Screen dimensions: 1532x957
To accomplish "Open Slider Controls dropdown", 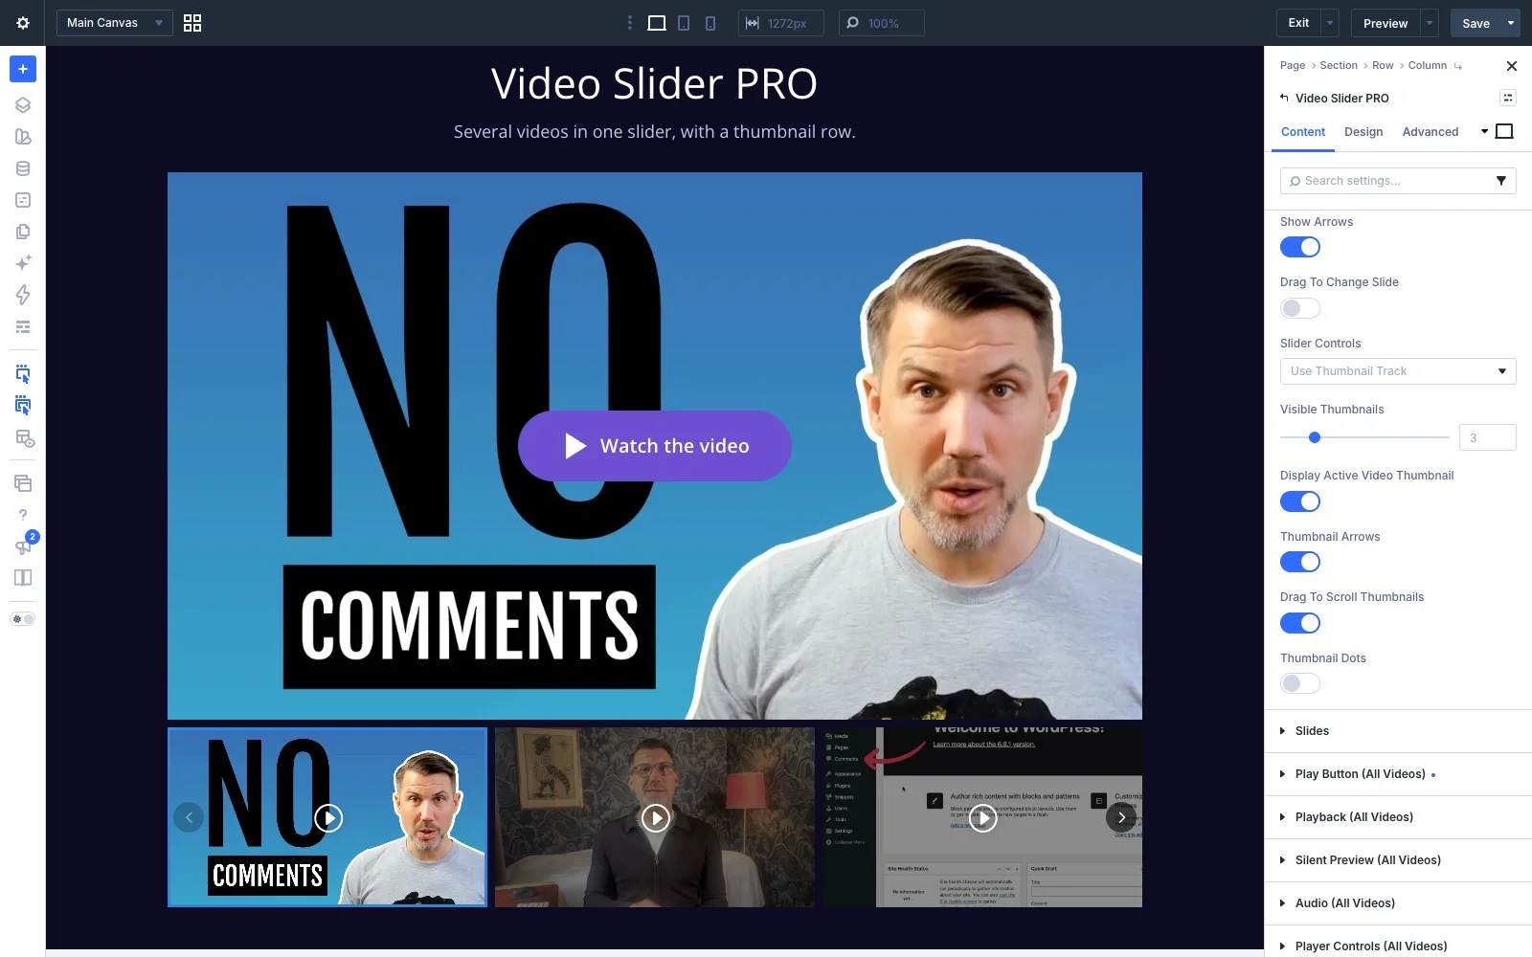I will point(1398,371).
